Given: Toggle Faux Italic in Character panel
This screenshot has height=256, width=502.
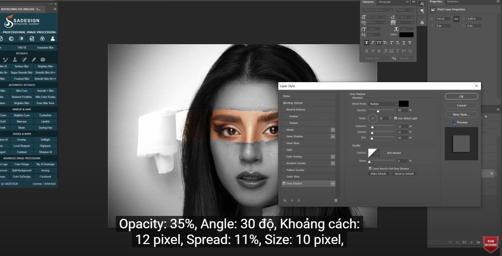Looking at the screenshot, I should (373, 43).
